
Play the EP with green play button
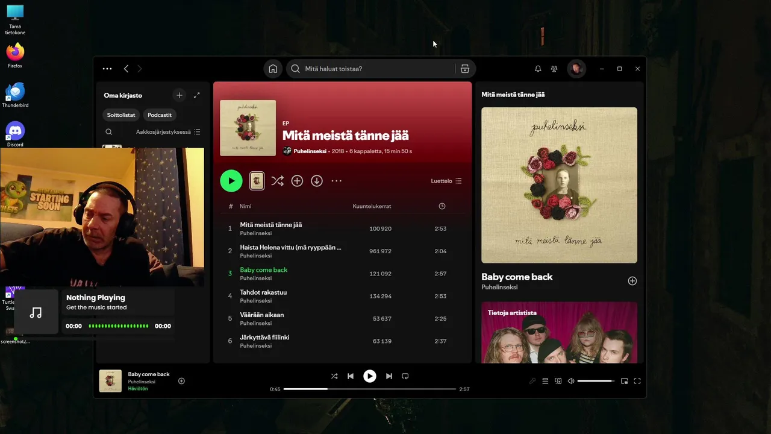[x=231, y=181]
